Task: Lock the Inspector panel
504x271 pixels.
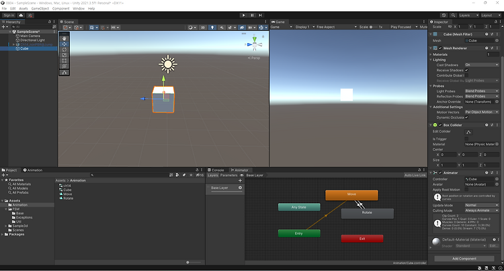Action: coord(497,22)
